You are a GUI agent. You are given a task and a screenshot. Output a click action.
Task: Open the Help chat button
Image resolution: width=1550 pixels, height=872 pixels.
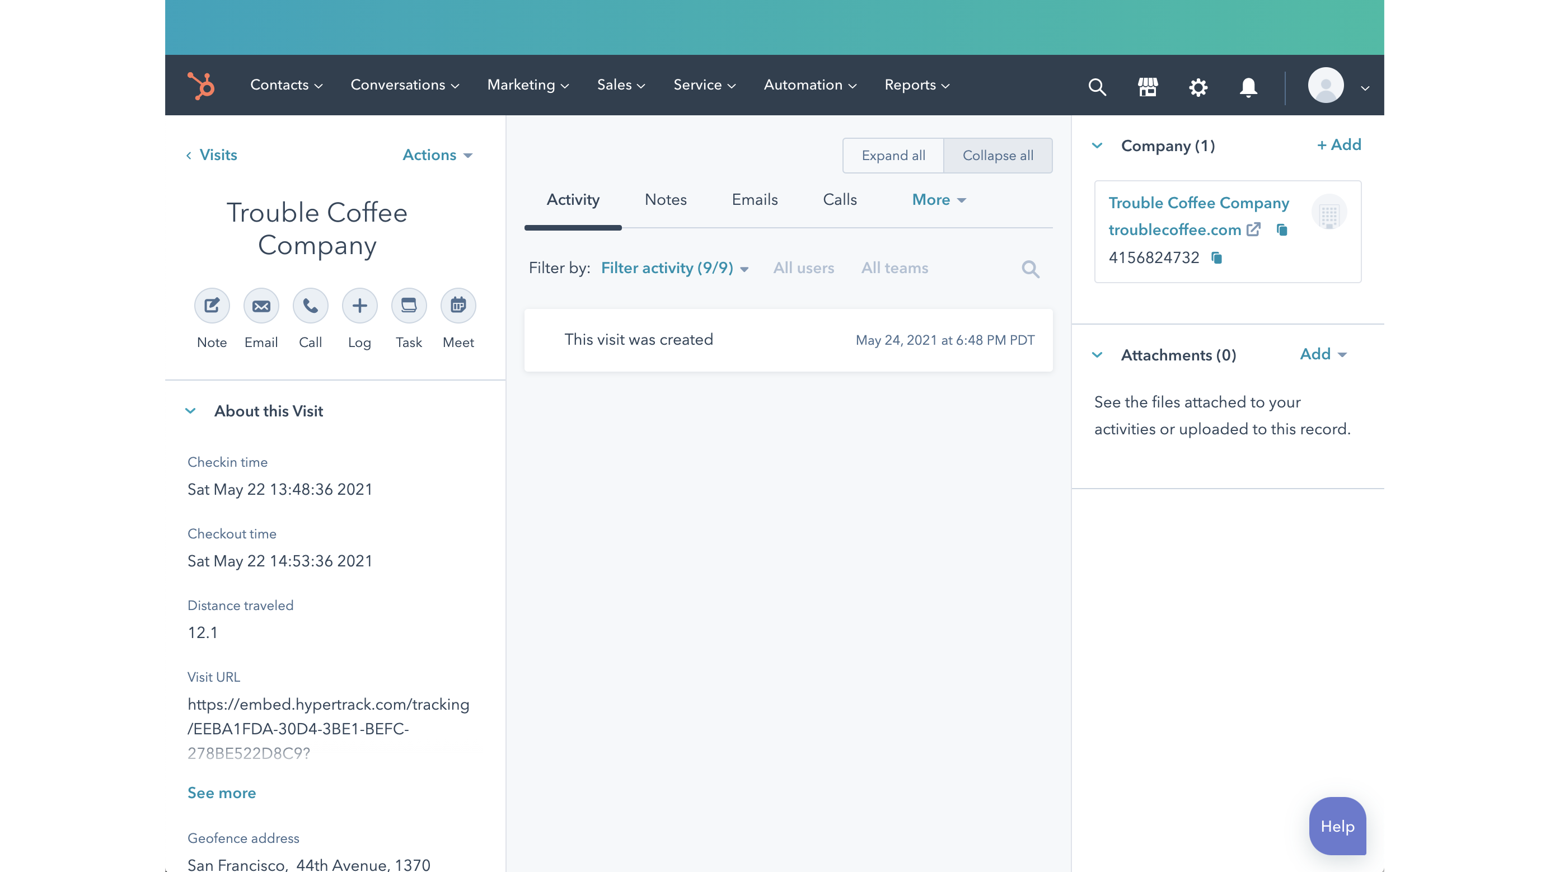tap(1337, 826)
